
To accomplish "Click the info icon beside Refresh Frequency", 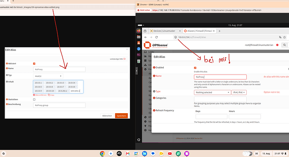I will click(154, 110).
